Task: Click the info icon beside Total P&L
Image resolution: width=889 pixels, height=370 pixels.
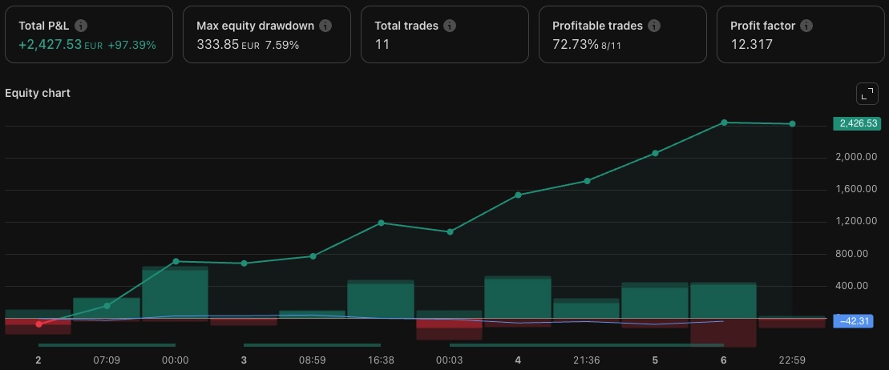Action: 81,26
